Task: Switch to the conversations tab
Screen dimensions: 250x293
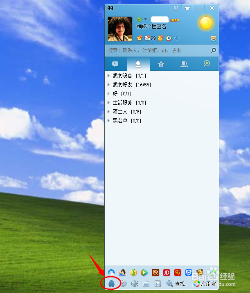Action: (115, 64)
